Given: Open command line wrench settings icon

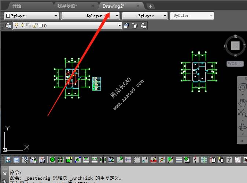Looking at the screenshot, I should [x=5, y=181].
